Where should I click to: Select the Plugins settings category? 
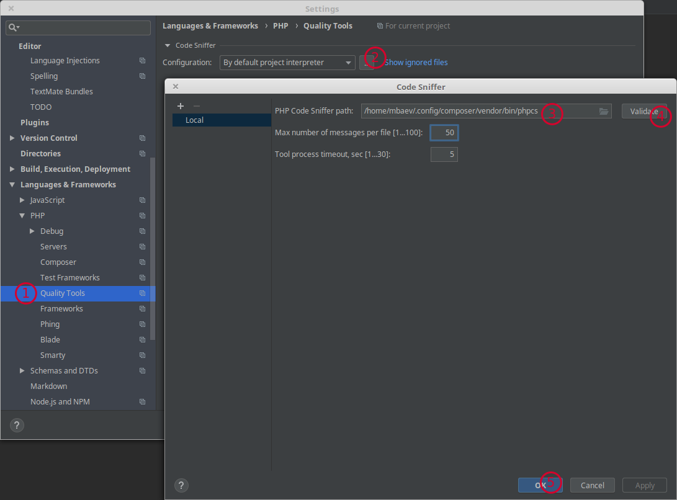point(35,123)
